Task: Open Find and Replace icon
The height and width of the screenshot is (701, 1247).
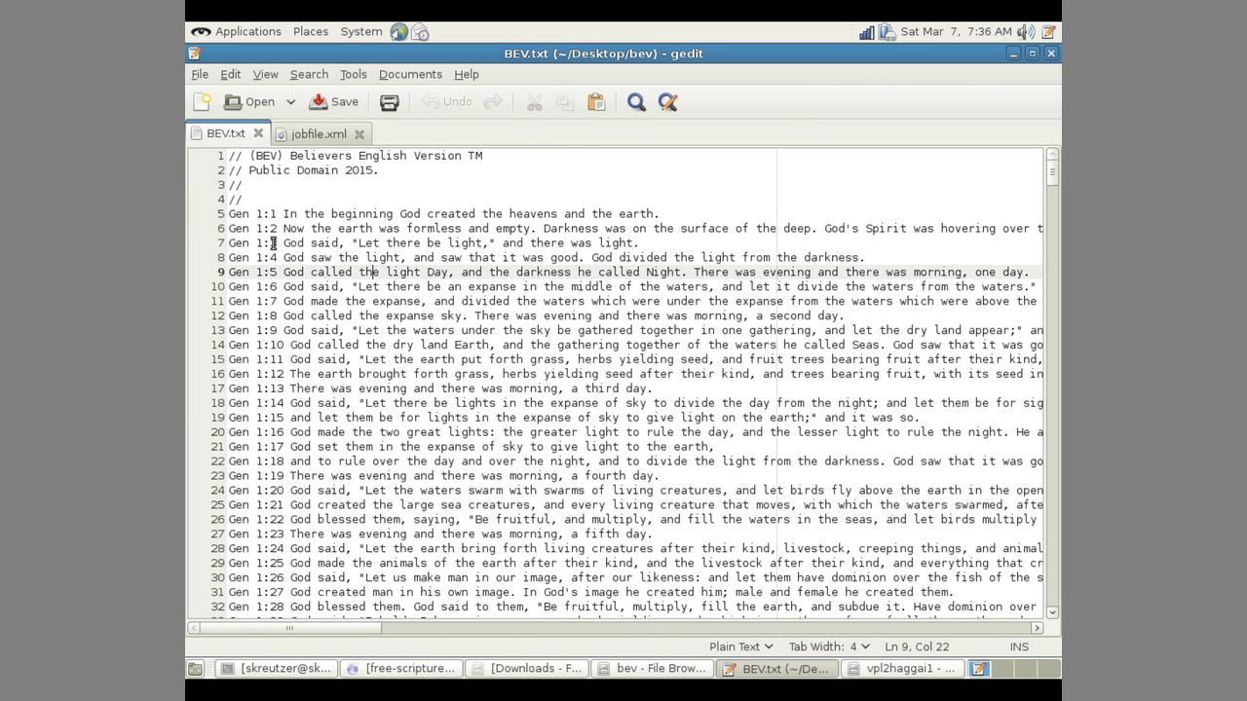Action: click(x=667, y=102)
